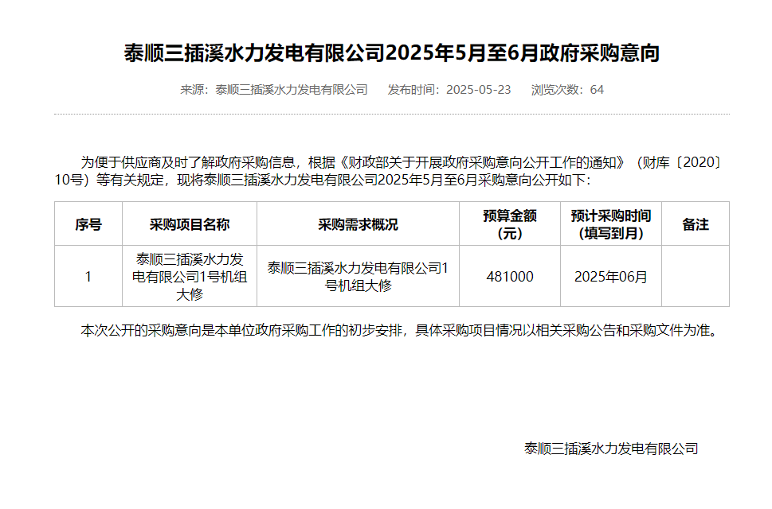Click the publish date 发布时间：2025-05-23
The height and width of the screenshot is (509, 772).
pyautogui.click(x=449, y=90)
